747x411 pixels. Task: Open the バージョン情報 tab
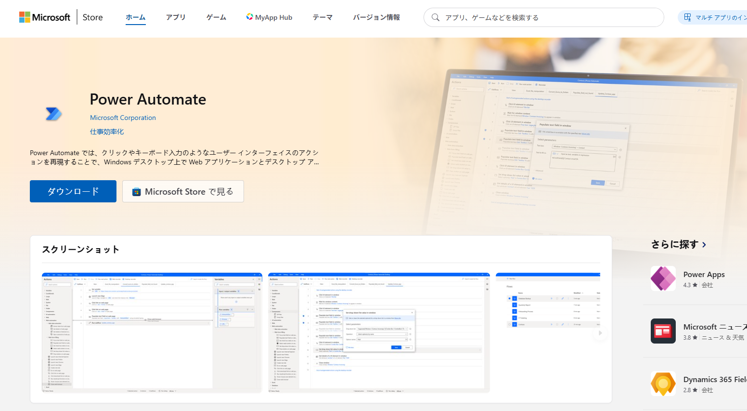pos(376,17)
